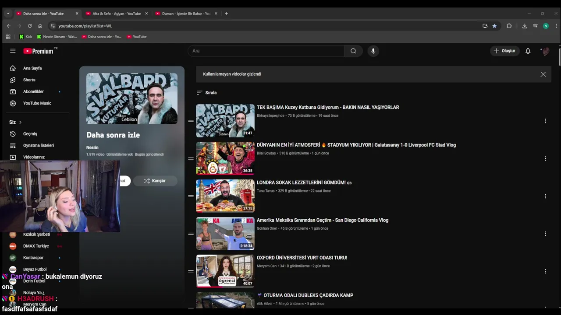The image size is (561, 315).
Task: Open the TEK BAŞIMA Kuzey Kutbuna title
Action: [328, 107]
